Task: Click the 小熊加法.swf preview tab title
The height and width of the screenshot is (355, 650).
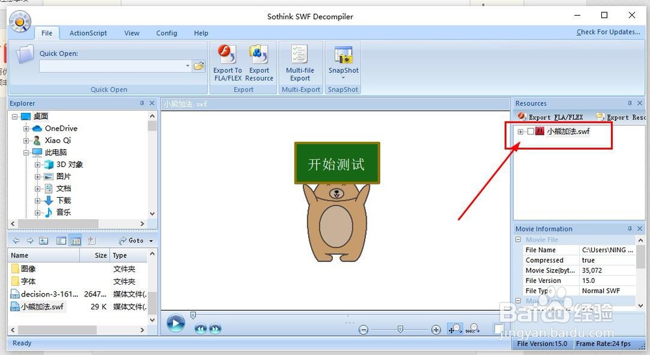Action: click(185, 104)
